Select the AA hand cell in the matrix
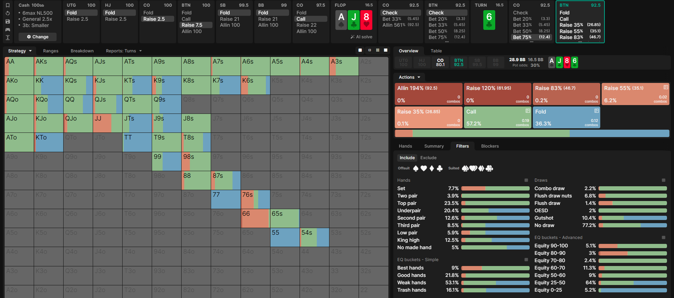The width and height of the screenshot is (674, 298). click(x=19, y=66)
